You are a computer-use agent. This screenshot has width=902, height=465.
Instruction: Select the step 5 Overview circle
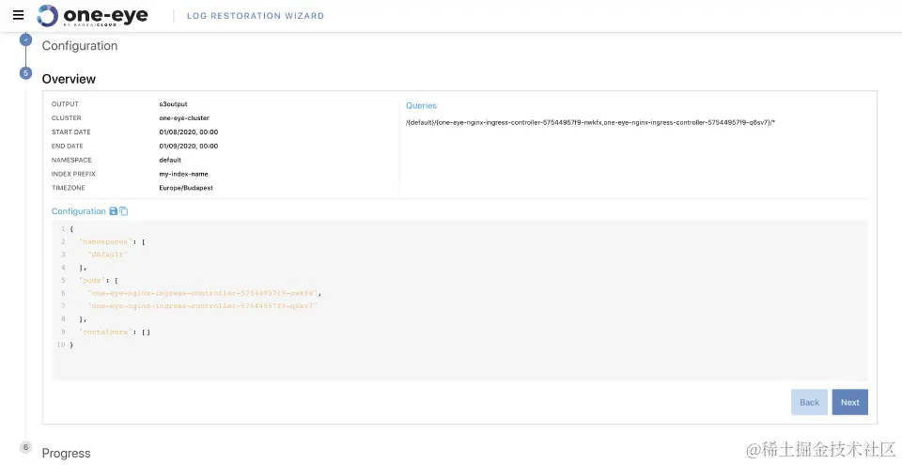[x=25, y=73]
